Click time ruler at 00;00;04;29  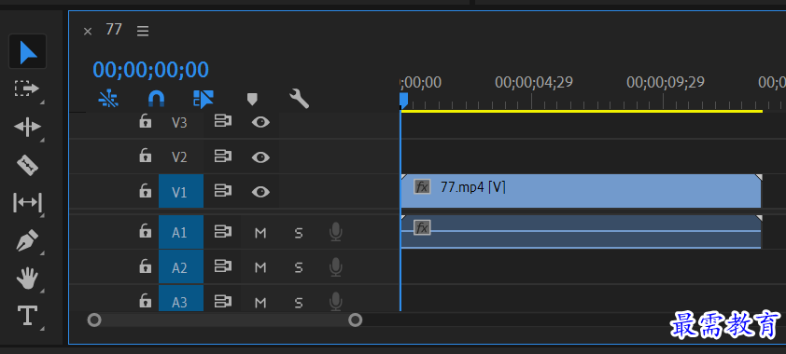(x=534, y=83)
